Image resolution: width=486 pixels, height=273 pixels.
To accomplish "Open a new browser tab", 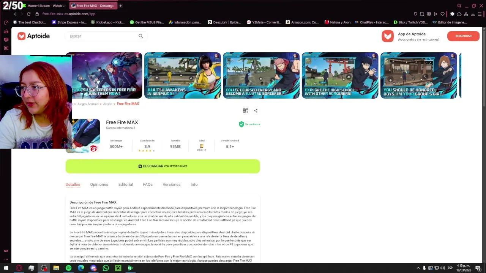I will 120,6.
